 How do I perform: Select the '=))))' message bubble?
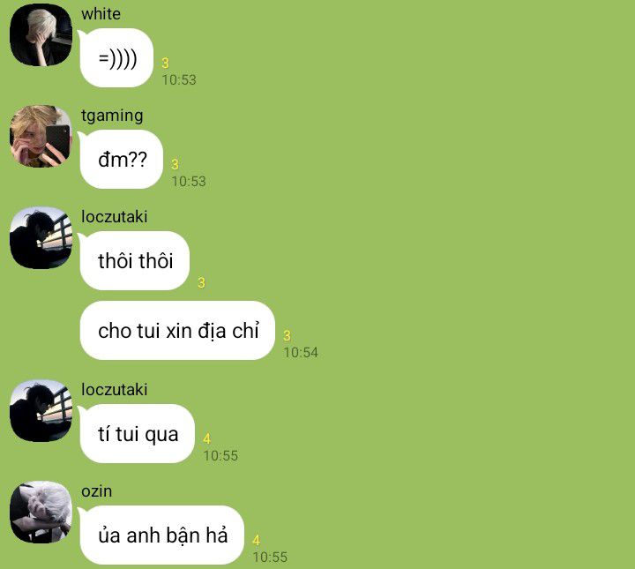[x=116, y=58]
